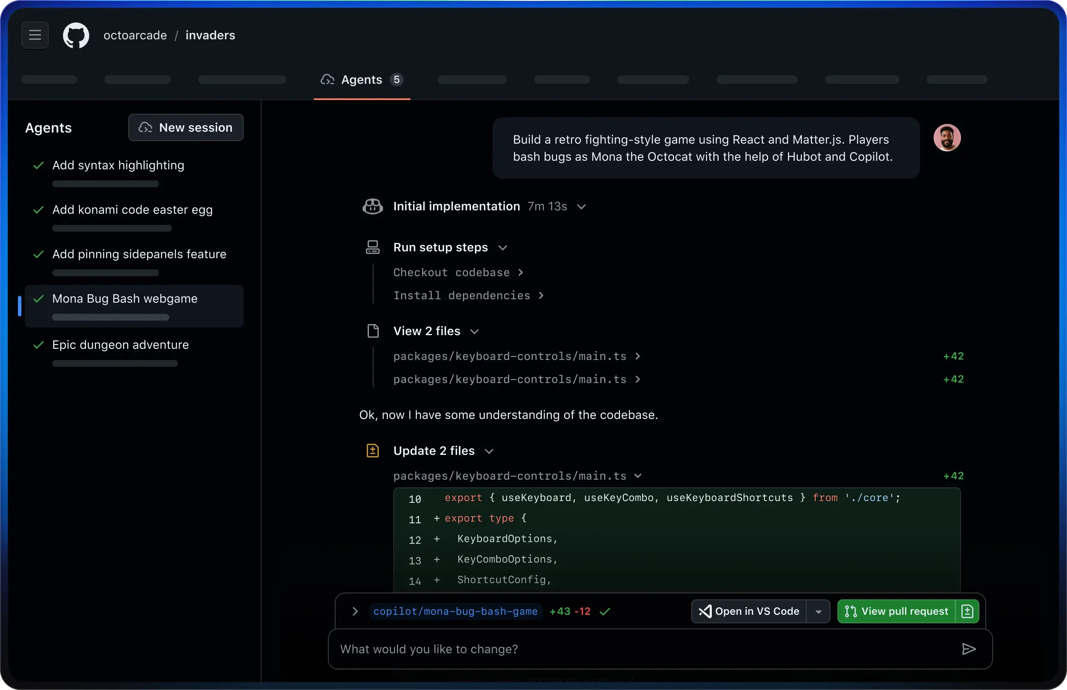Start a New session
This screenshot has height=690, width=1067.
[x=186, y=127]
